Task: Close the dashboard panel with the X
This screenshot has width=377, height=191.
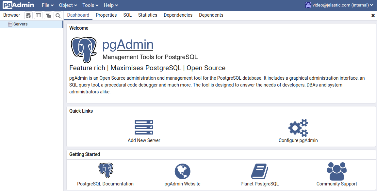Action: coord(373,15)
